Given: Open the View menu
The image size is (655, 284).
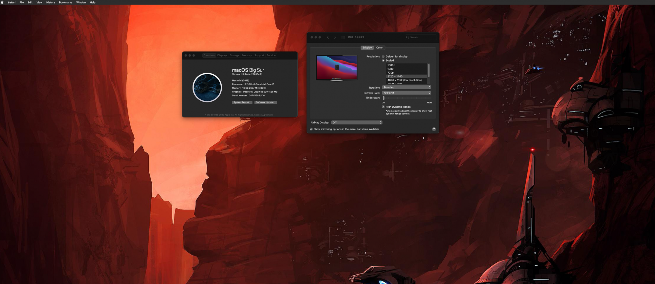Looking at the screenshot, I should click(x=39, y=2).
